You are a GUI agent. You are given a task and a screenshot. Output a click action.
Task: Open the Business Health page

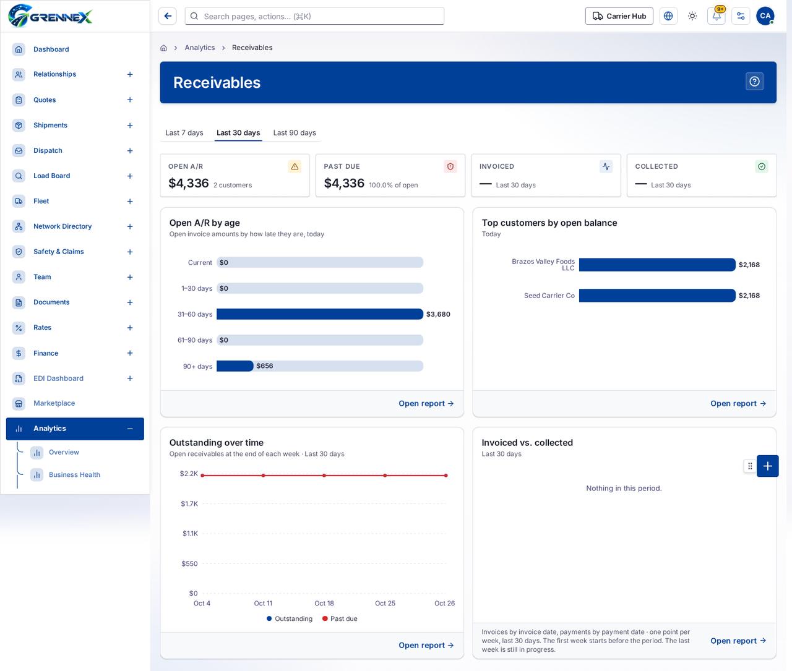click(x=74, y=475)
